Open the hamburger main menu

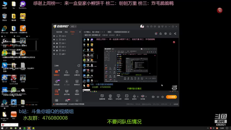(x=166, y=27)
